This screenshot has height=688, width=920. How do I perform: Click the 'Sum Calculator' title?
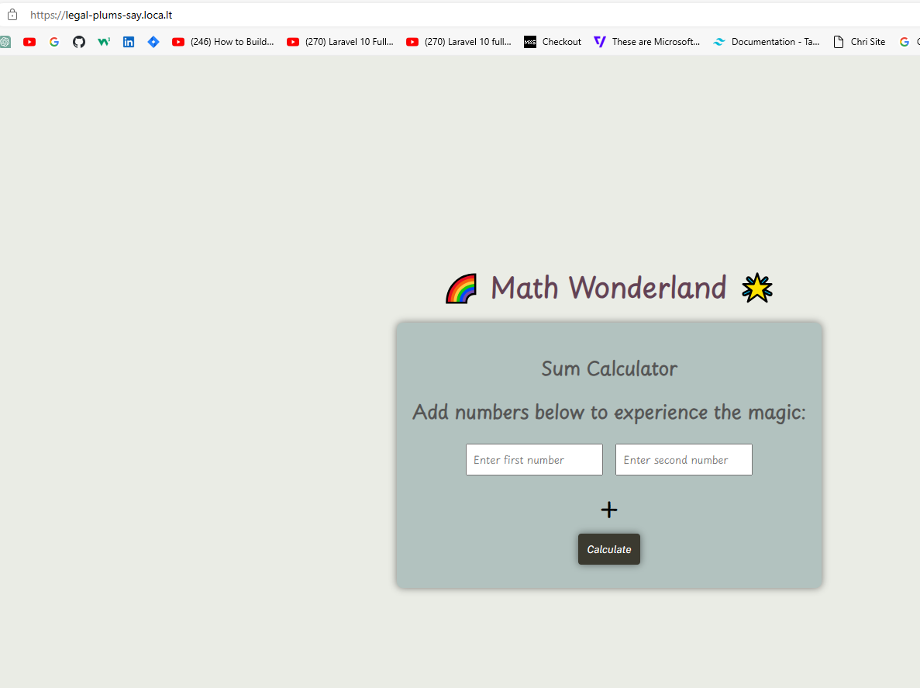tap(609, 368)
